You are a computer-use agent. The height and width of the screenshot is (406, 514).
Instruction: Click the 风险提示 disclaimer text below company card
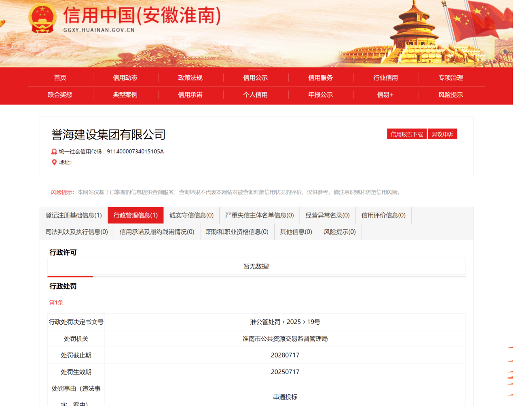(226, 192)
